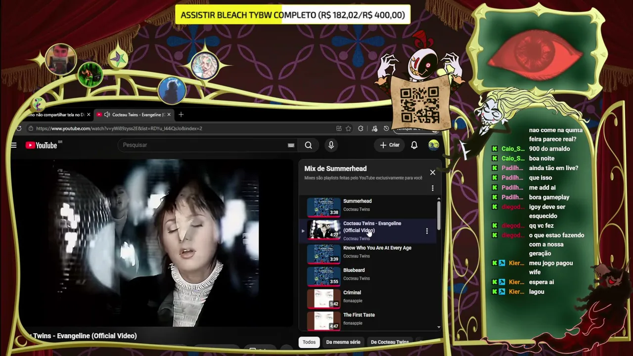
Task: Click chat message "ainda tão em live?"
Action: [x=553, y=168]
